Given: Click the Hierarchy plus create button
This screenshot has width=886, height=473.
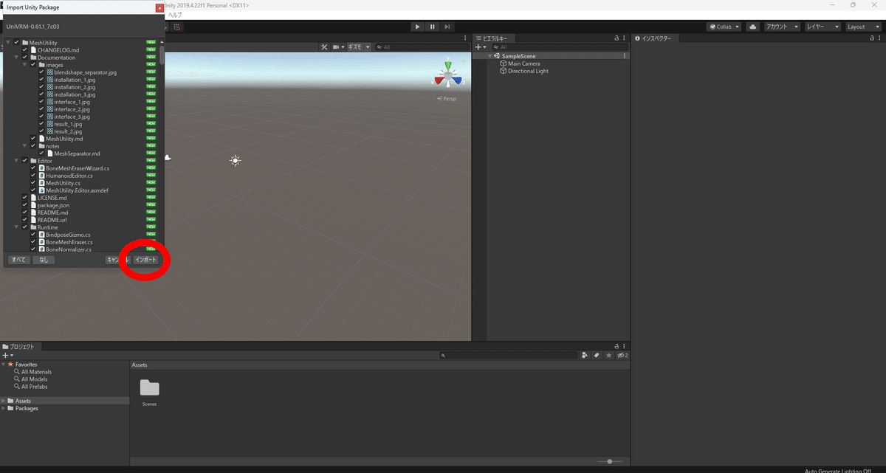Looking at the screenshot, I should pos(479,47).
